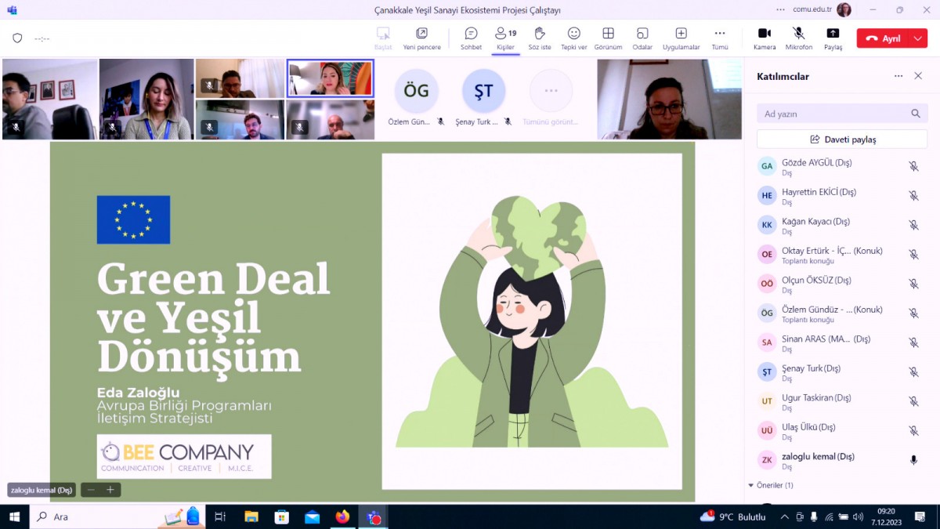The width and height of the screenshot is (940, 529).
Task: Open Görünüm view options
Action: tap(608, 38)
